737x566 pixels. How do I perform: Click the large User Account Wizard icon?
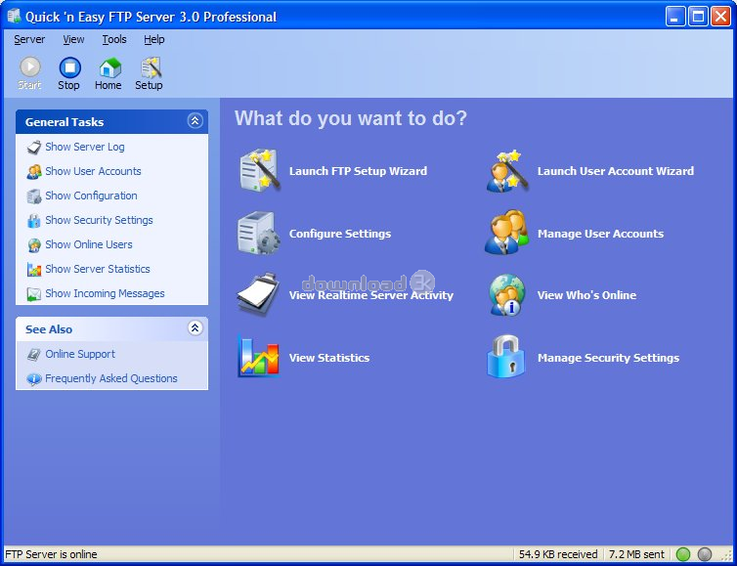coord(507,171)
